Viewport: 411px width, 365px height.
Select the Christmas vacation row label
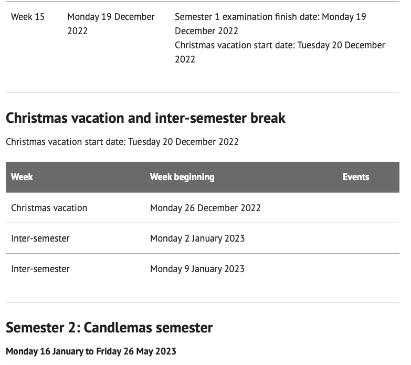49,208
